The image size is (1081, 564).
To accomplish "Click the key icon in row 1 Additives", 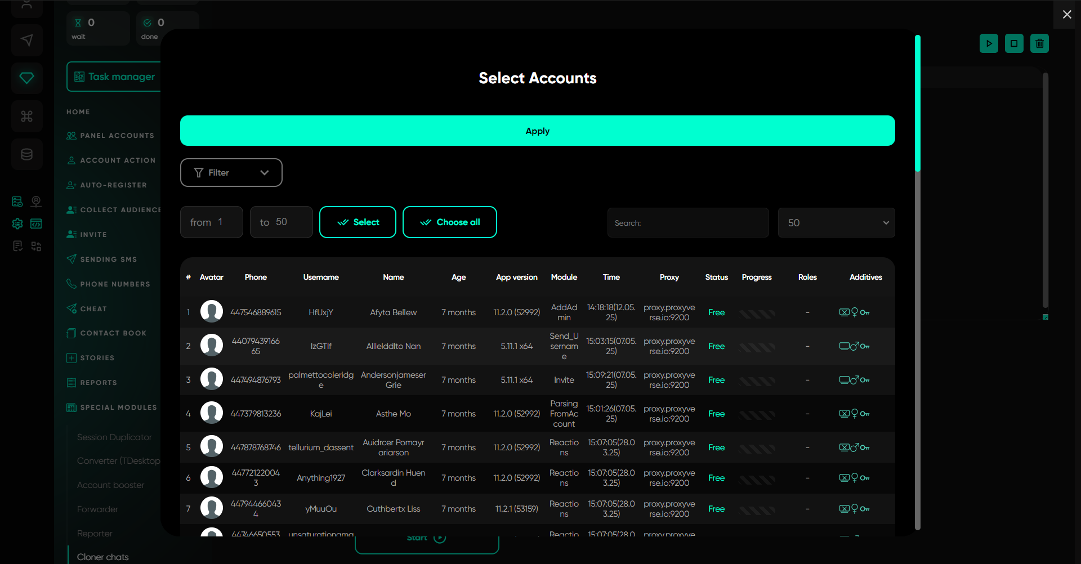I will point(865,312).
